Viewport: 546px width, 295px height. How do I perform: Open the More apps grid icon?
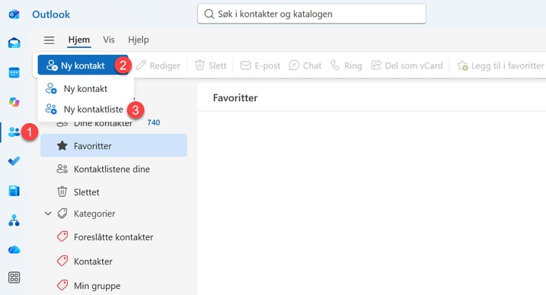[x=14, y=278]
